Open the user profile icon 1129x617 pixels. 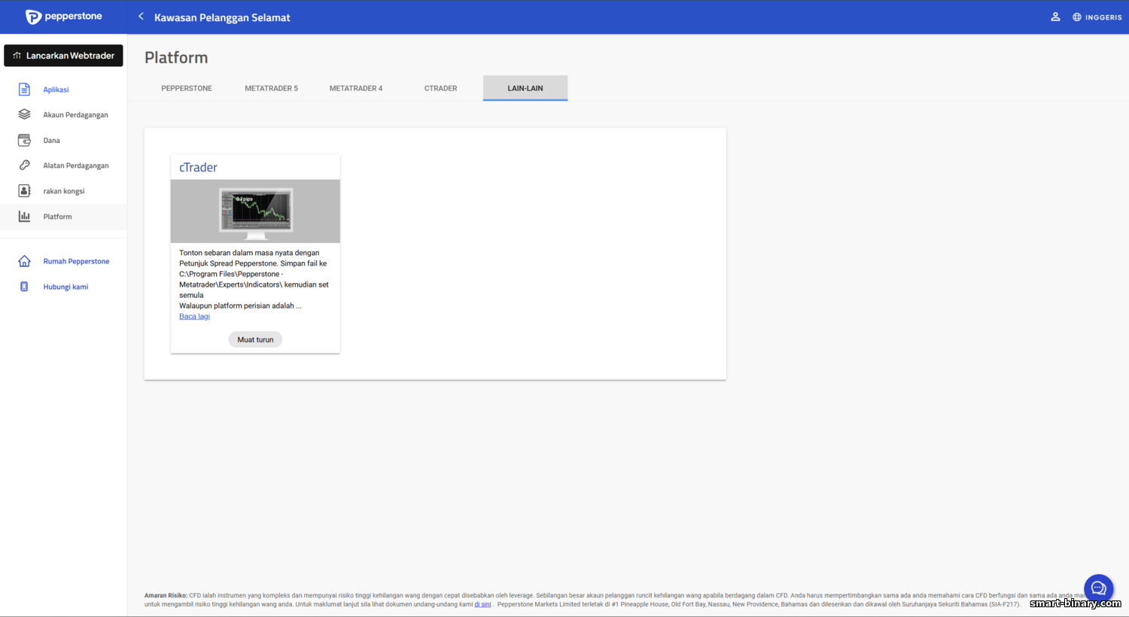(1055, 17)
